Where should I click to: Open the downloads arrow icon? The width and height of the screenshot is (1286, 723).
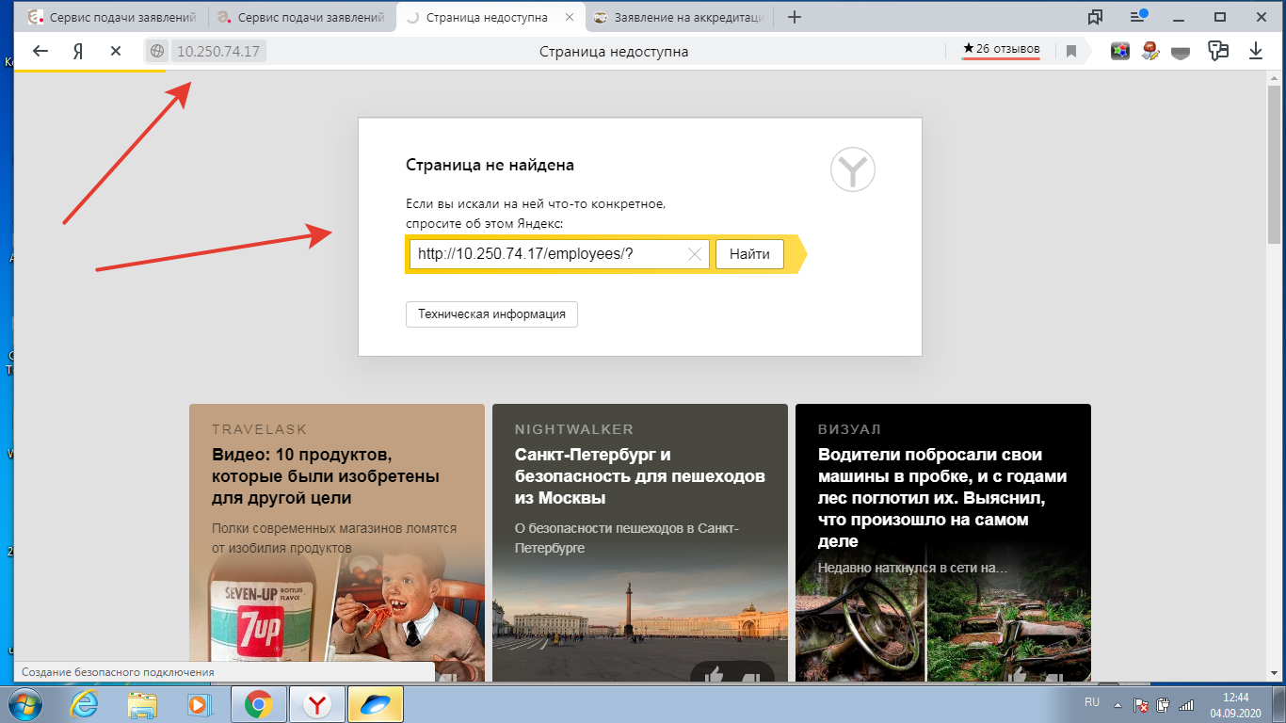pos(1255,52)
